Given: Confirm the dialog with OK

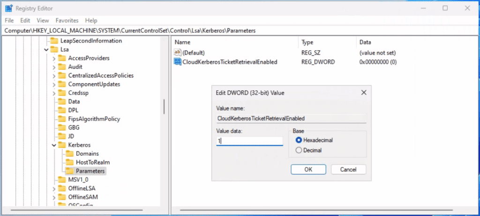Looking at the screenshot, I should click(x=308, y=169).
